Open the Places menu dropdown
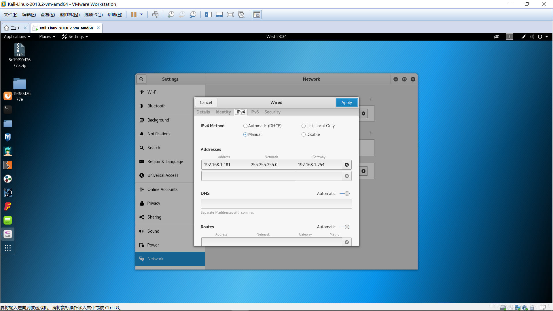The width and height of the screenshot is (553, 311). (x=47, y=37)
